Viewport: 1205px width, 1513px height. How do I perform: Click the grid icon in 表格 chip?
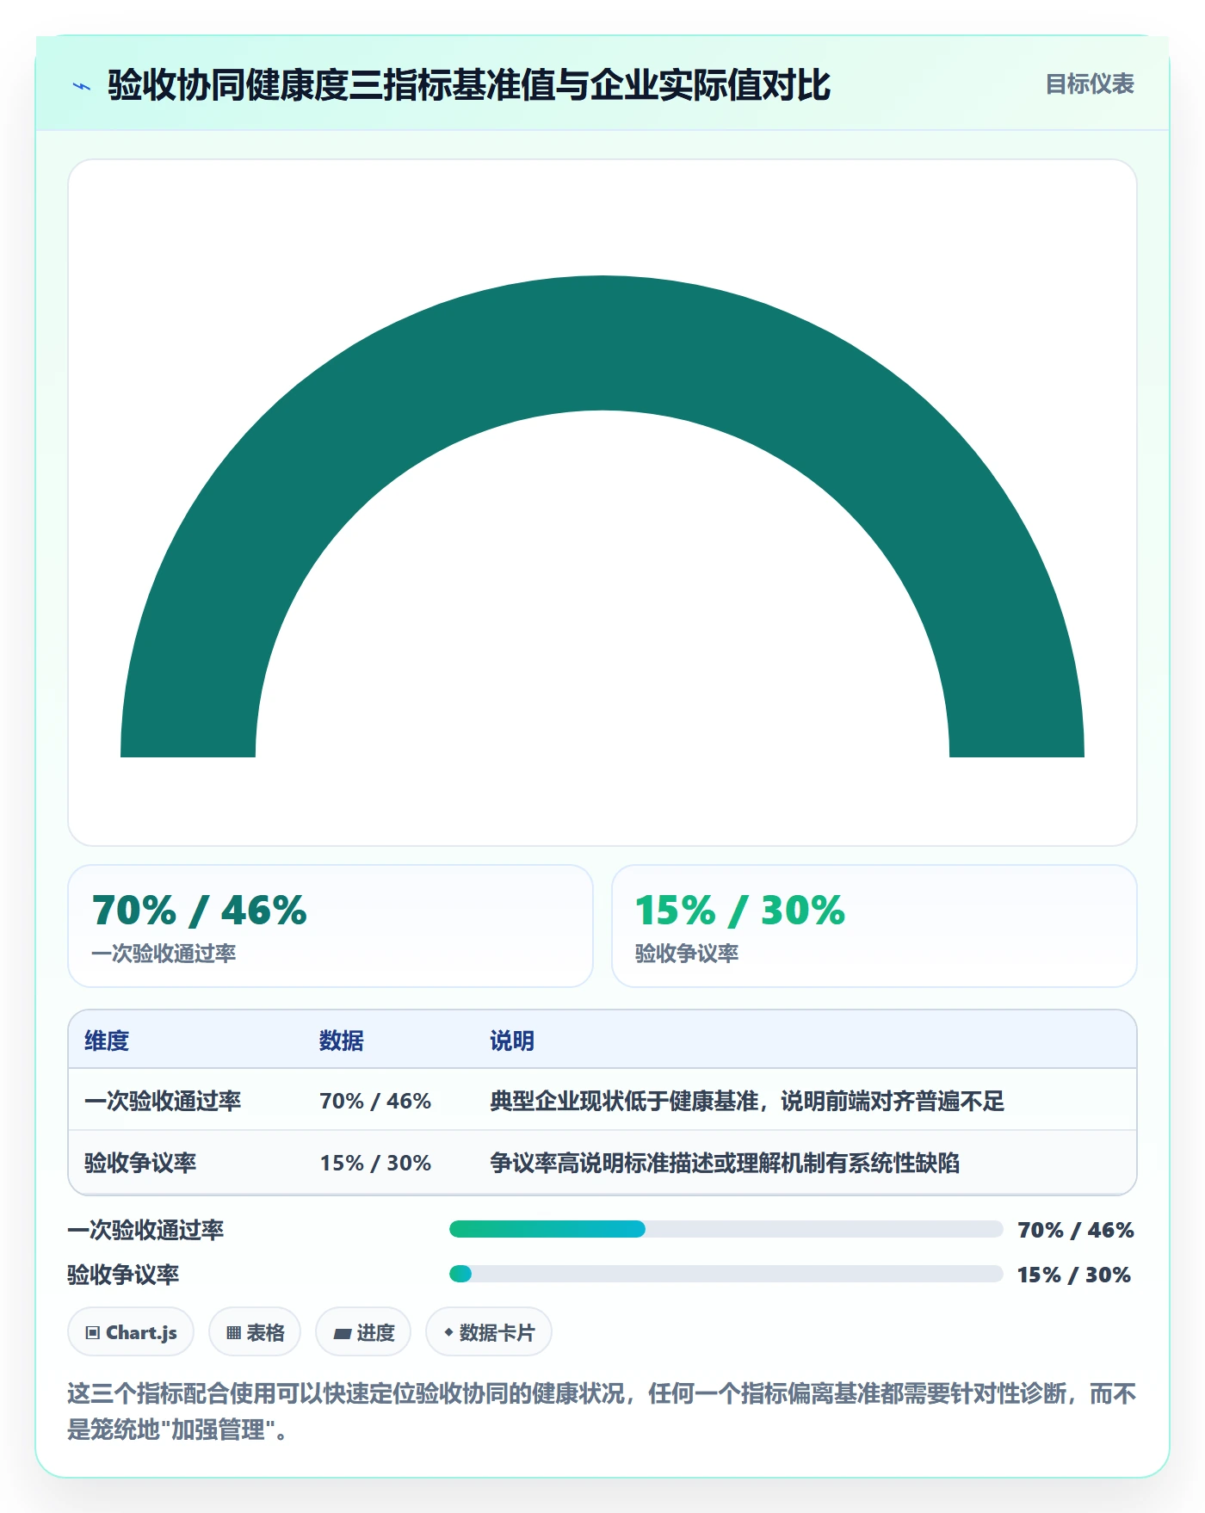click(x=233, y=1333)
